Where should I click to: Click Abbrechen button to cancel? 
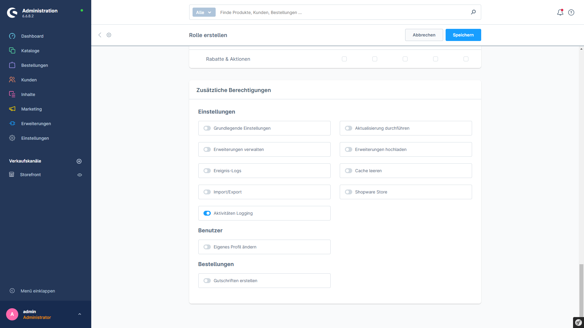[424, 35]
